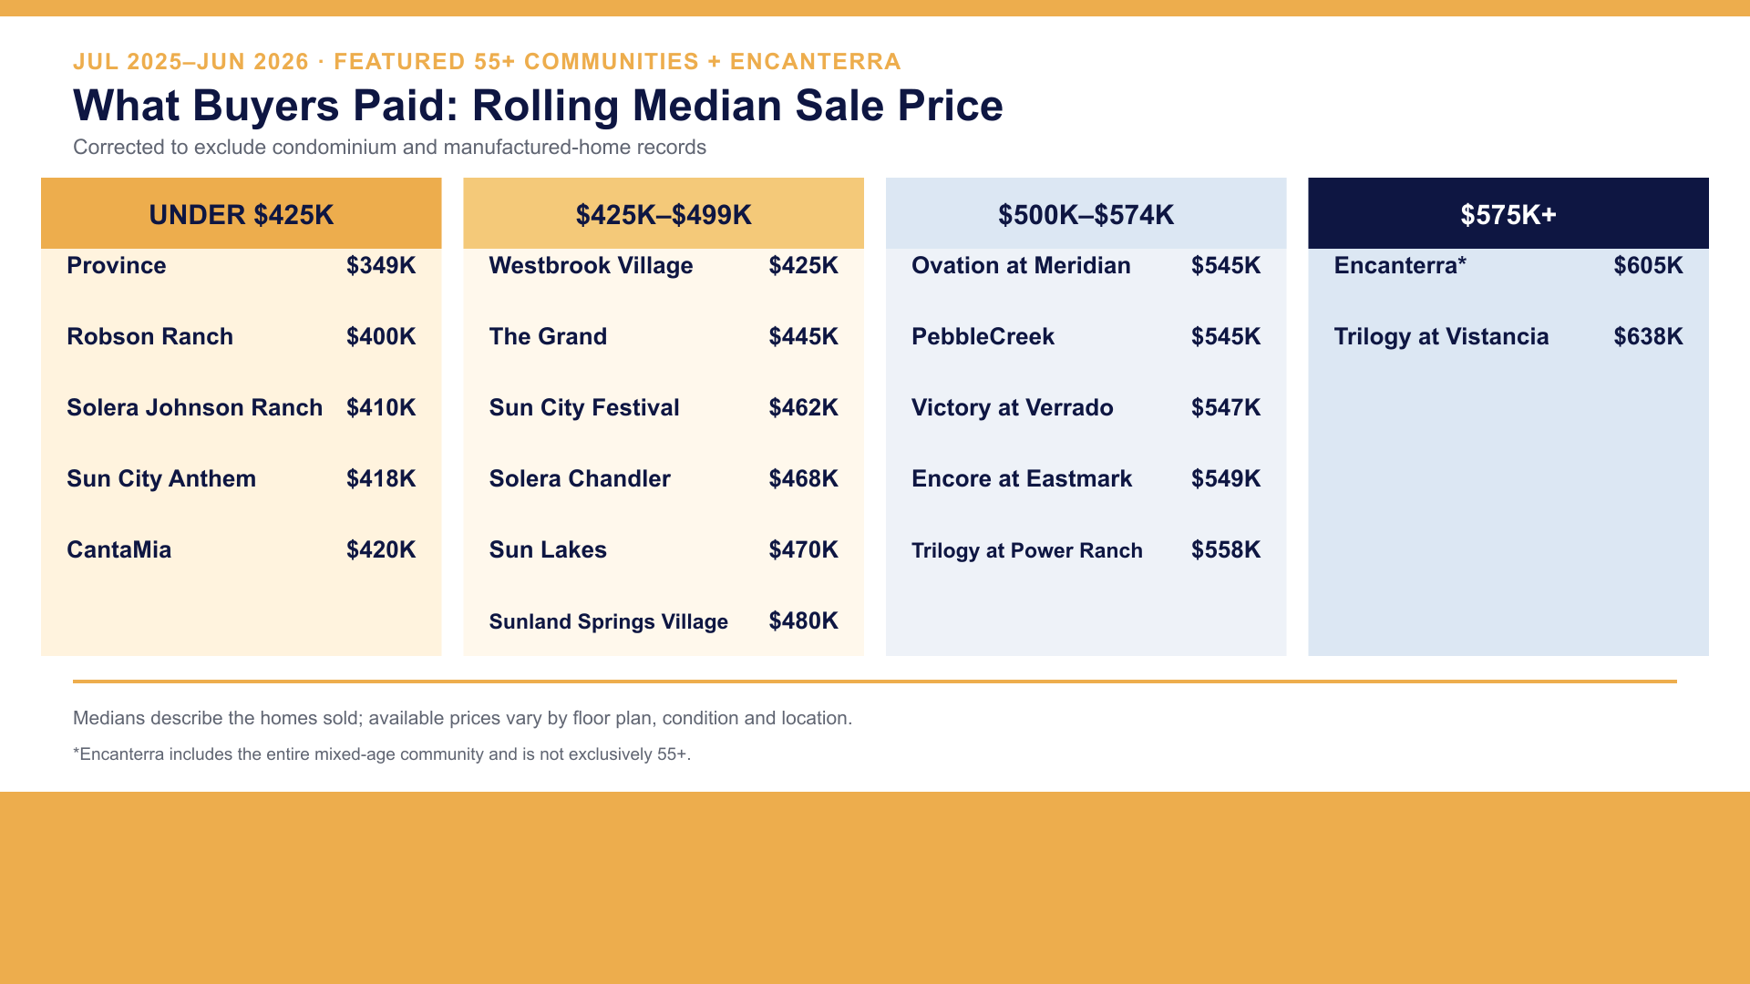The height and width of the screenshot is (984, 1750).
Task: Select the Robson Ranch row
Action: click(241, 337)
